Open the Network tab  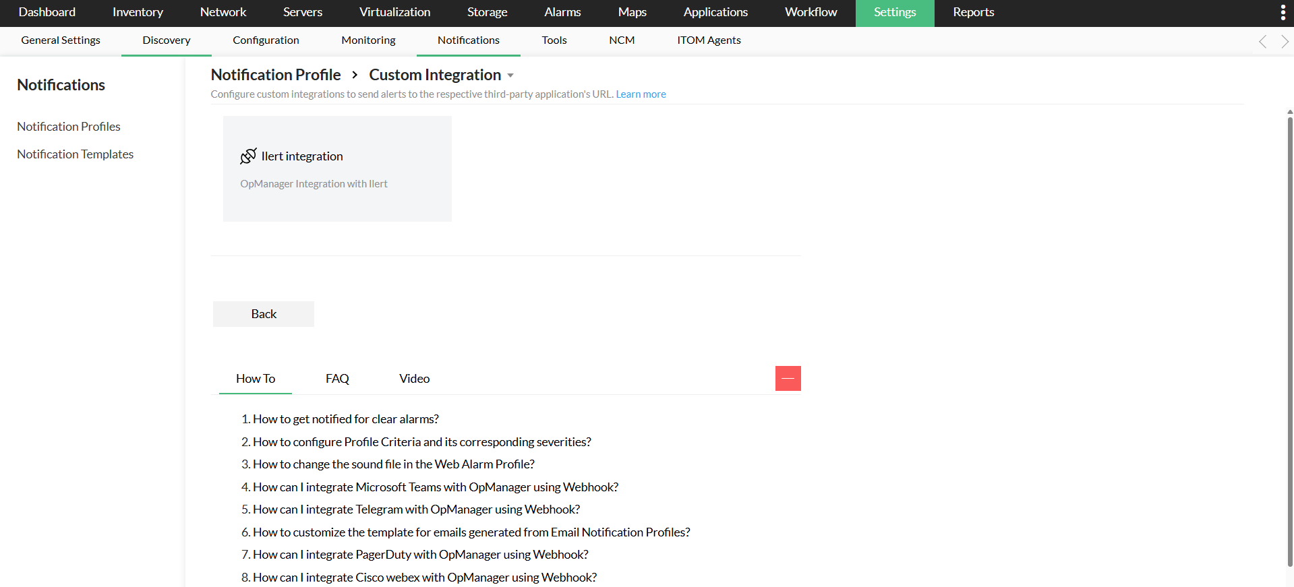coord(223,12)
